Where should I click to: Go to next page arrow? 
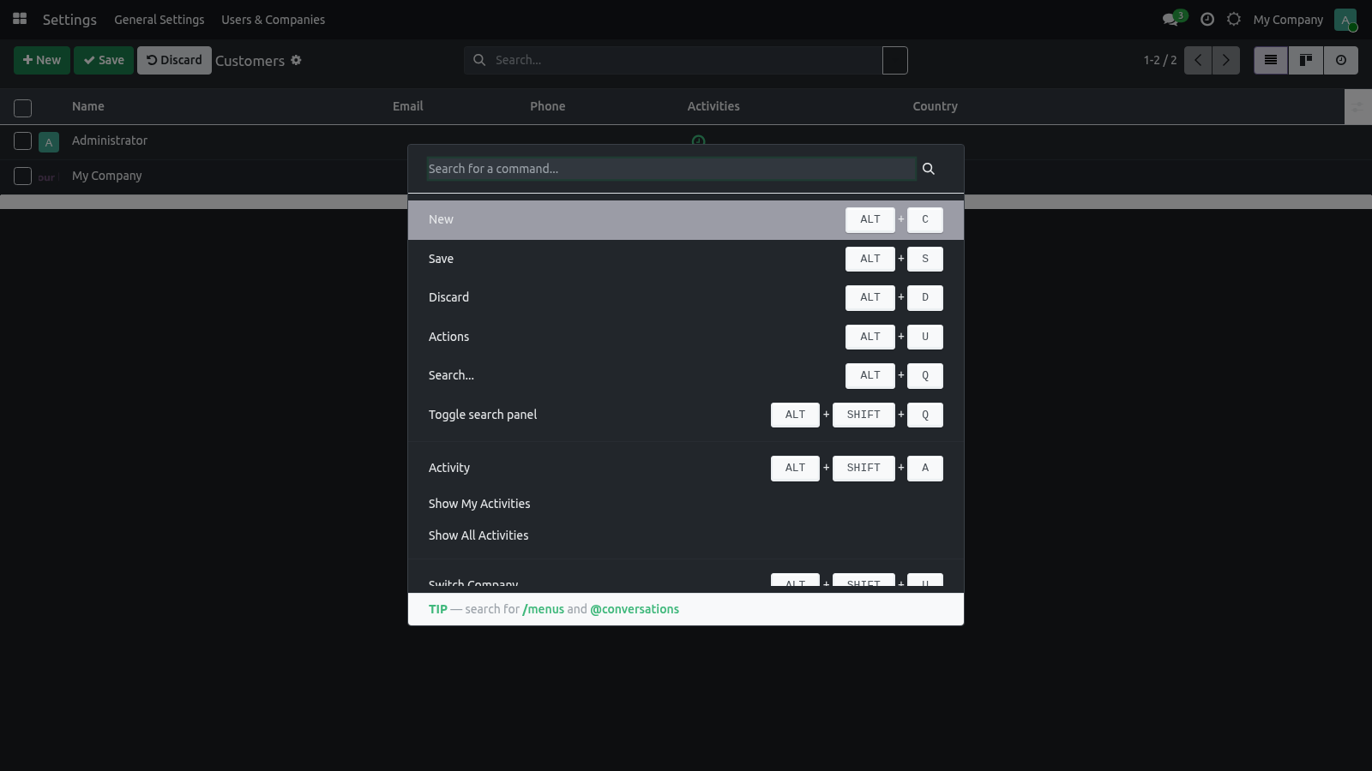1226,60
